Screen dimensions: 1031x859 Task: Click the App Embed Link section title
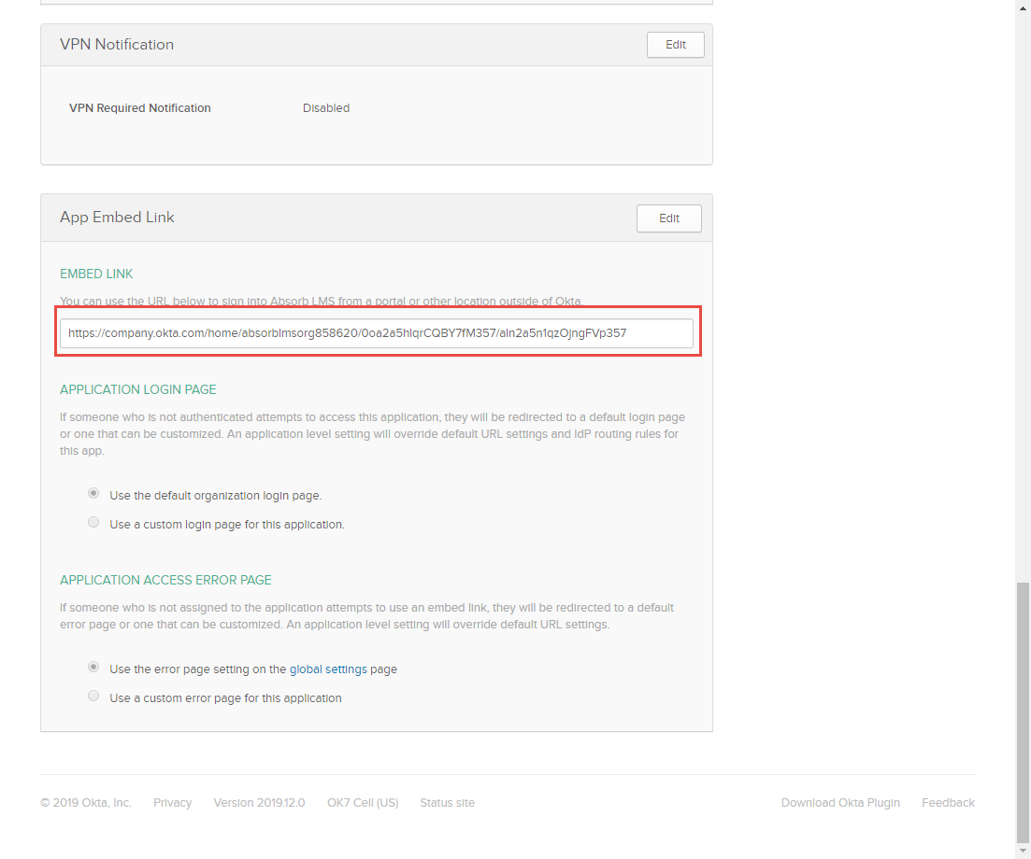[x=117, y=218]
